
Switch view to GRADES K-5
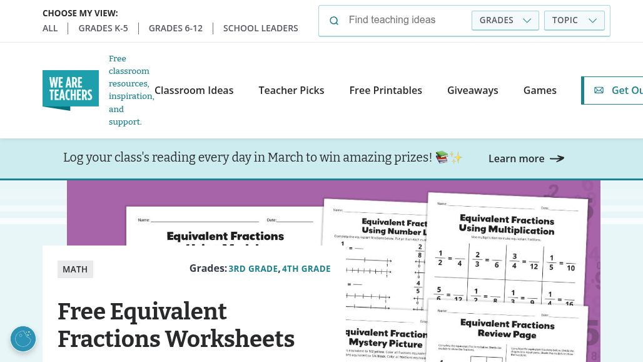pyautogui.click(x=103, y=28)
